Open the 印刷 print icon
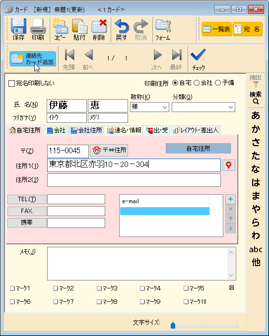The width and height of the screenshot is (269, 336). 38,26
